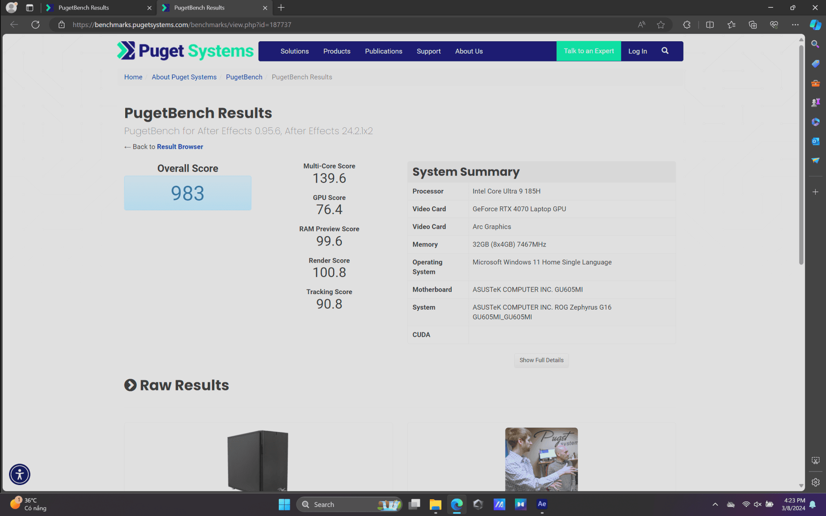Click the Puget Systems logo
This screenshot has height=516, width=826.
pyautogui.click(x=185, y=51)
